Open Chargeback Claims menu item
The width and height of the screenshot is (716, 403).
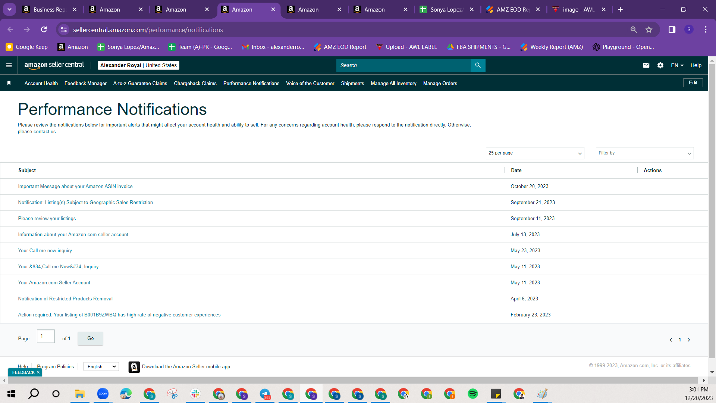[195, 83]
